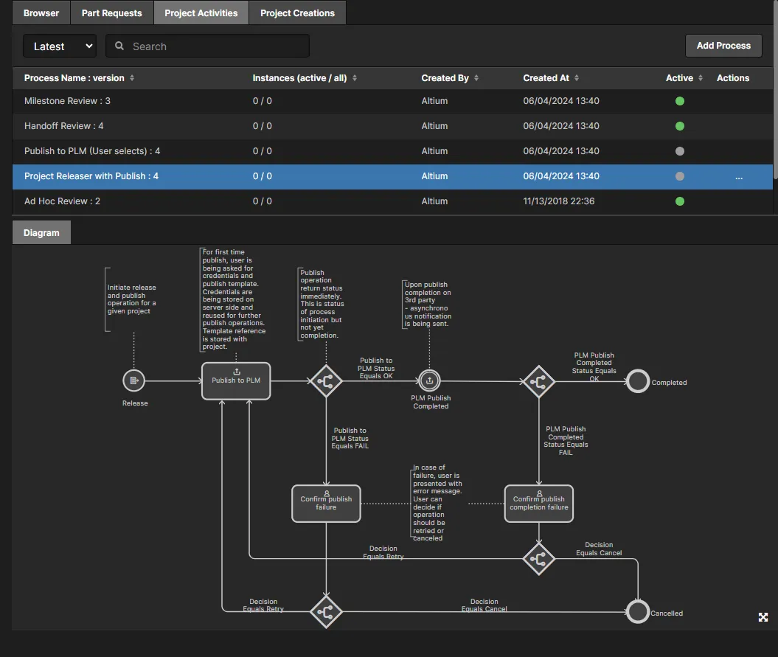This screenshot has width=778, height=657.
Task: Click the Release start event icon
Action: (133, 380)
